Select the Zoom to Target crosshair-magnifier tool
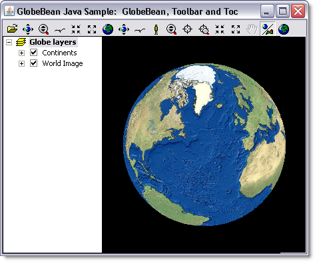This screenshot has height=262, width=315. (x=204, y=29)
